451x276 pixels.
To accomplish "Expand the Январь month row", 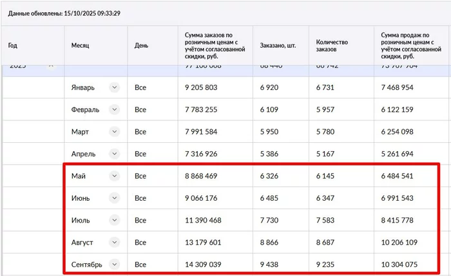I will [x=114, y=87].
